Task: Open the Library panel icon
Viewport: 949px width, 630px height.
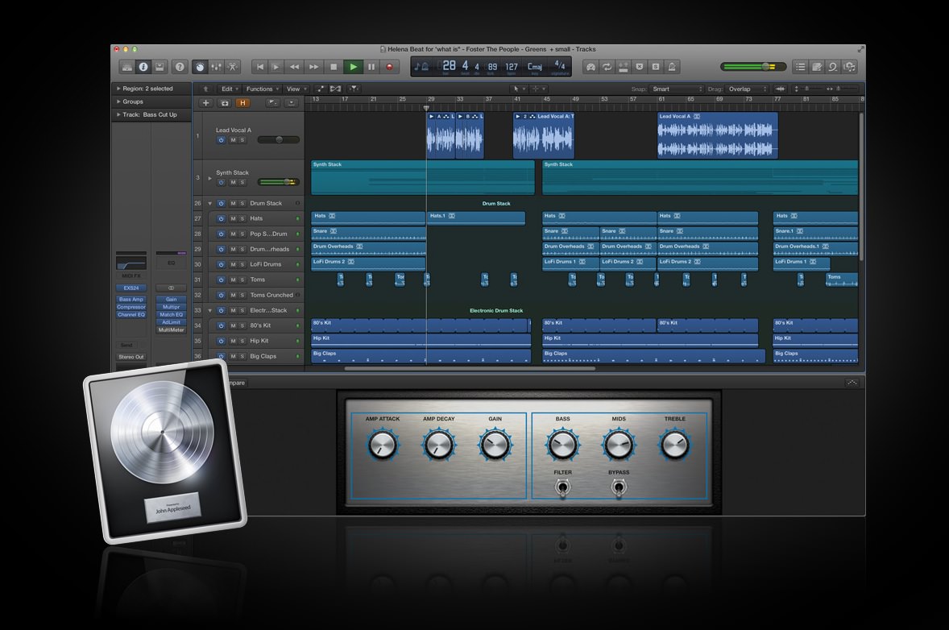Action: [x=127, y=67]
